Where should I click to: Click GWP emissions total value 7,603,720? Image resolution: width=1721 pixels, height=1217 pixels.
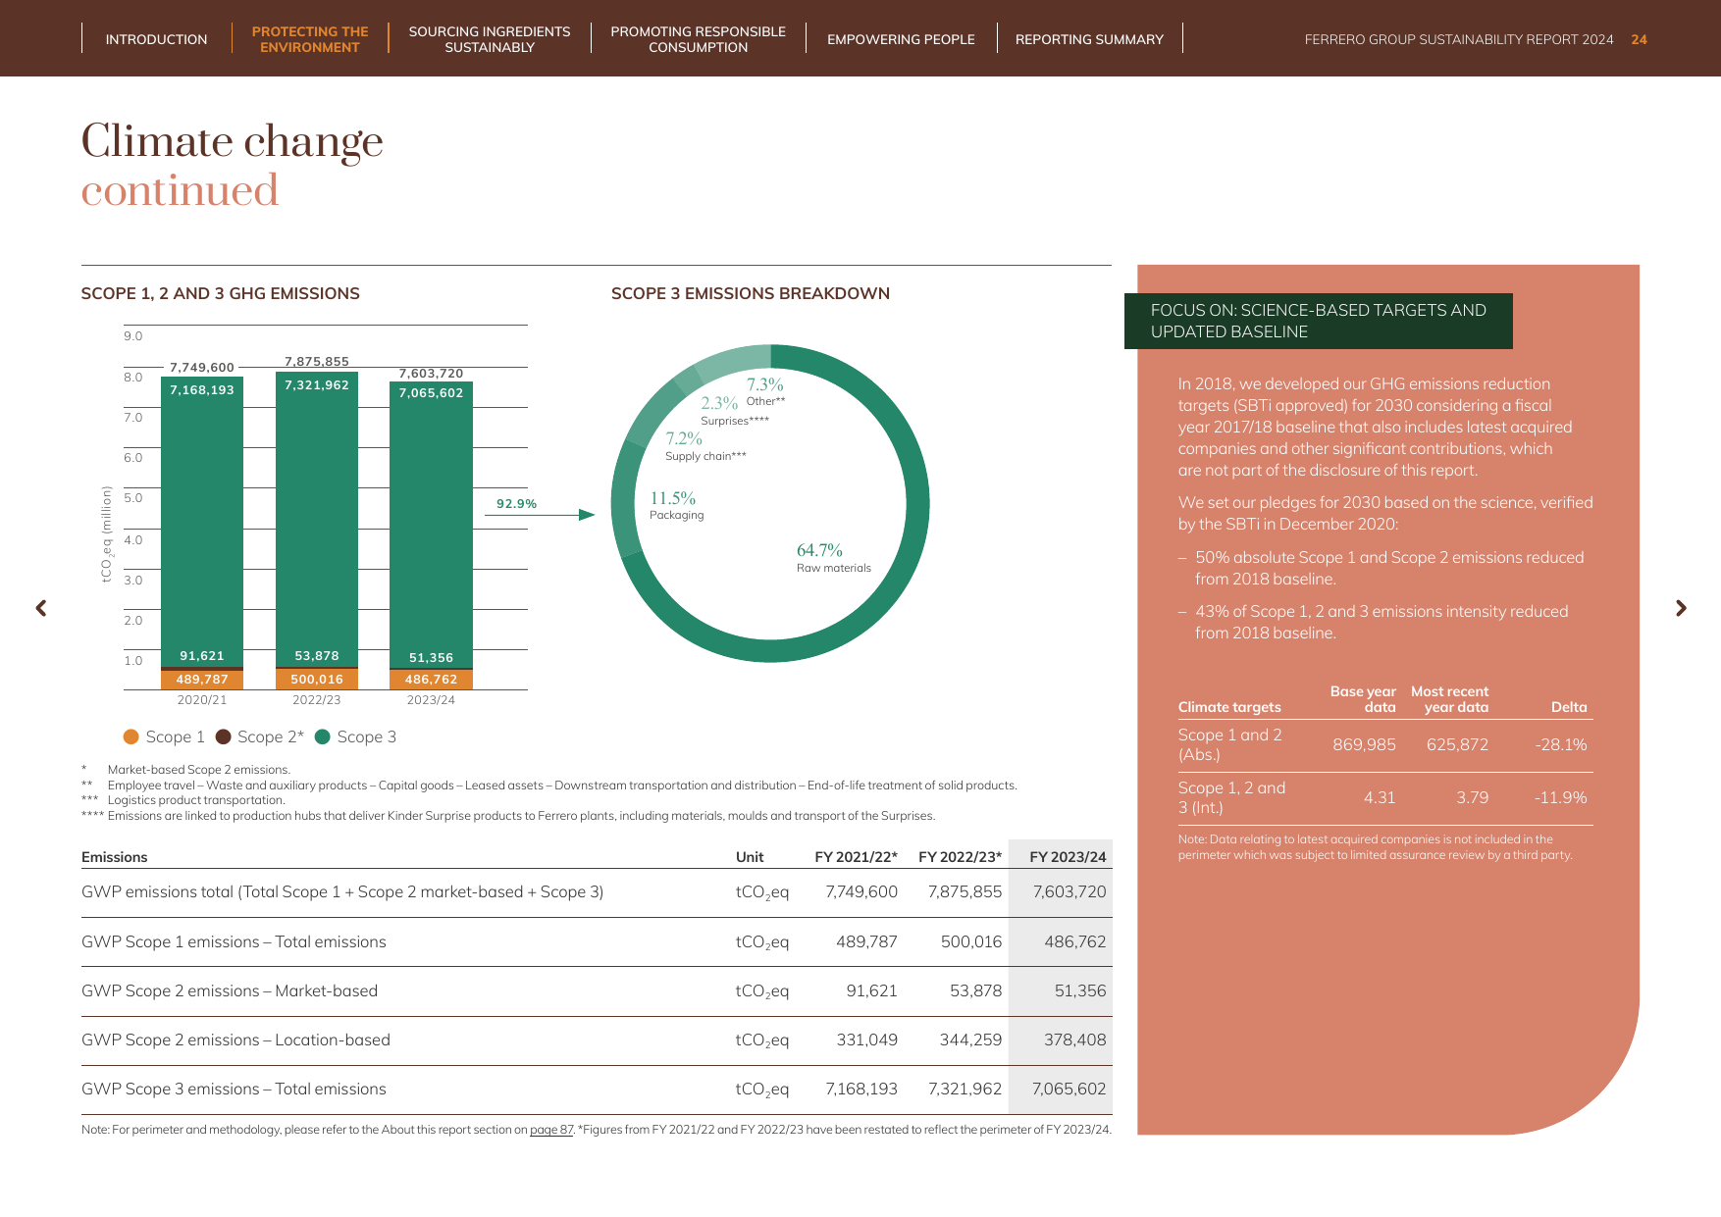pyautogui.click(x=1069, y=891)
